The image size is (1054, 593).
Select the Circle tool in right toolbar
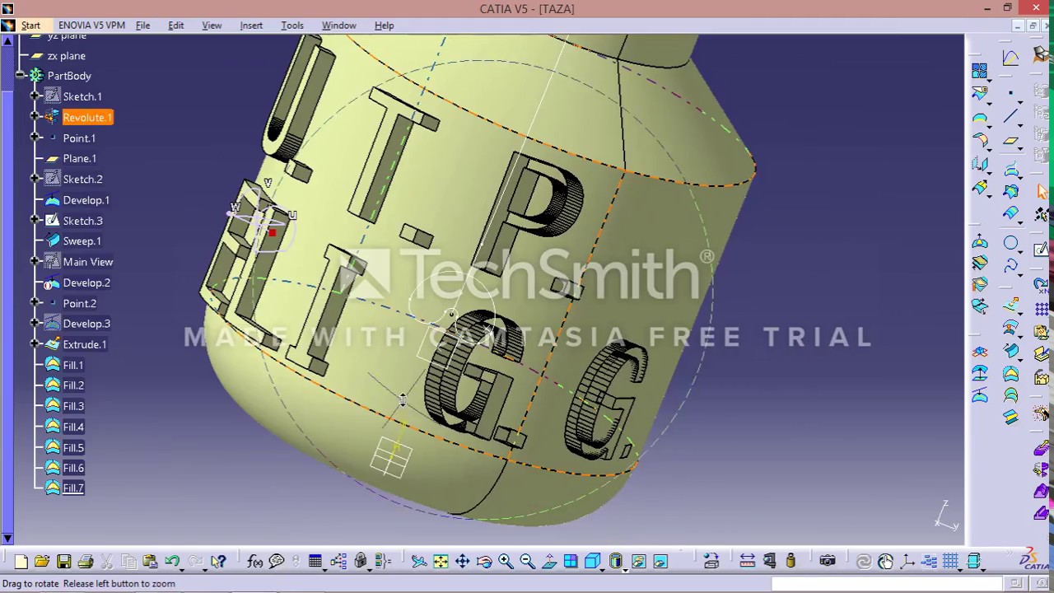[x=1010, y=243]
